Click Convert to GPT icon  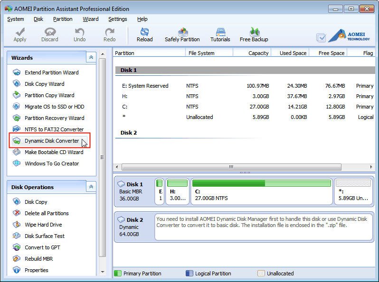(x=17, y=247)
